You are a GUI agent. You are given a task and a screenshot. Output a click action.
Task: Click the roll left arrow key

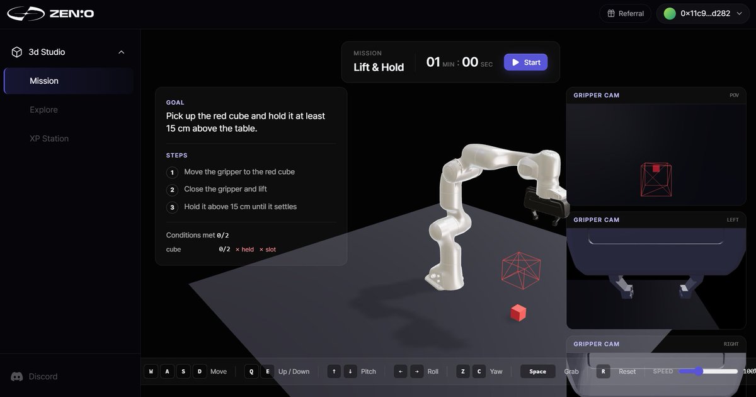(401, 371)
